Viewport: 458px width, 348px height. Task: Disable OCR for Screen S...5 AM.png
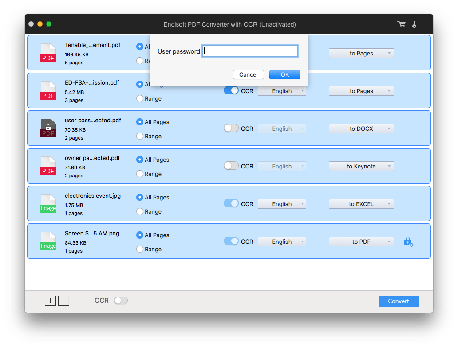point(231,241)
